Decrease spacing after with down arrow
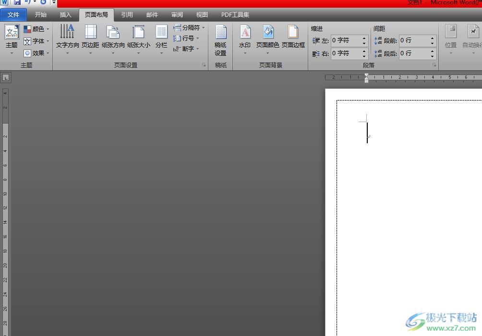Viewport: 482px width, 336px height. tap(432, 56)
